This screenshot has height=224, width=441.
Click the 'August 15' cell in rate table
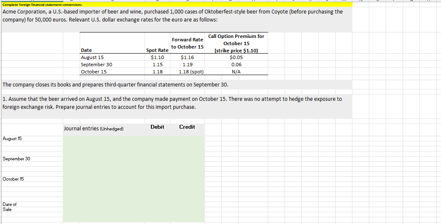pos(113,57)
